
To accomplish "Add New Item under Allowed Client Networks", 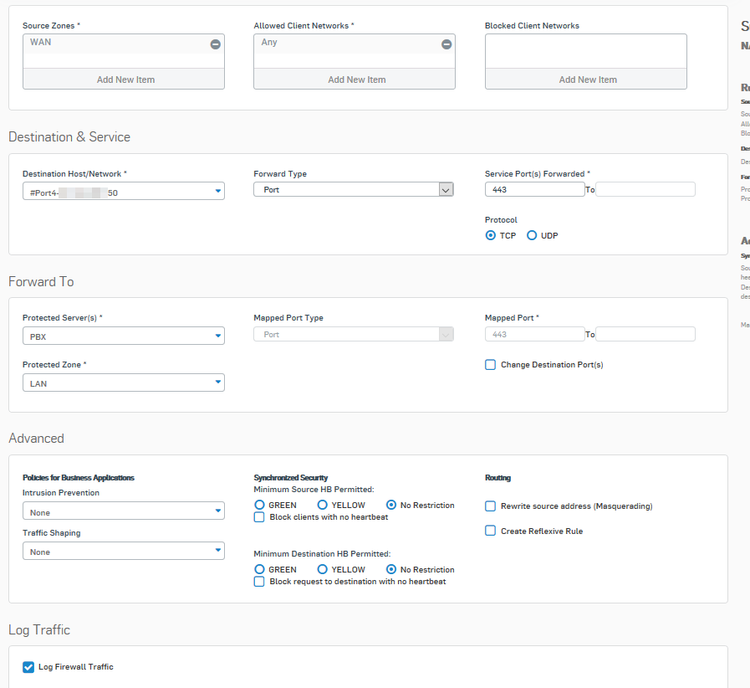I will [x=355, y=79].
